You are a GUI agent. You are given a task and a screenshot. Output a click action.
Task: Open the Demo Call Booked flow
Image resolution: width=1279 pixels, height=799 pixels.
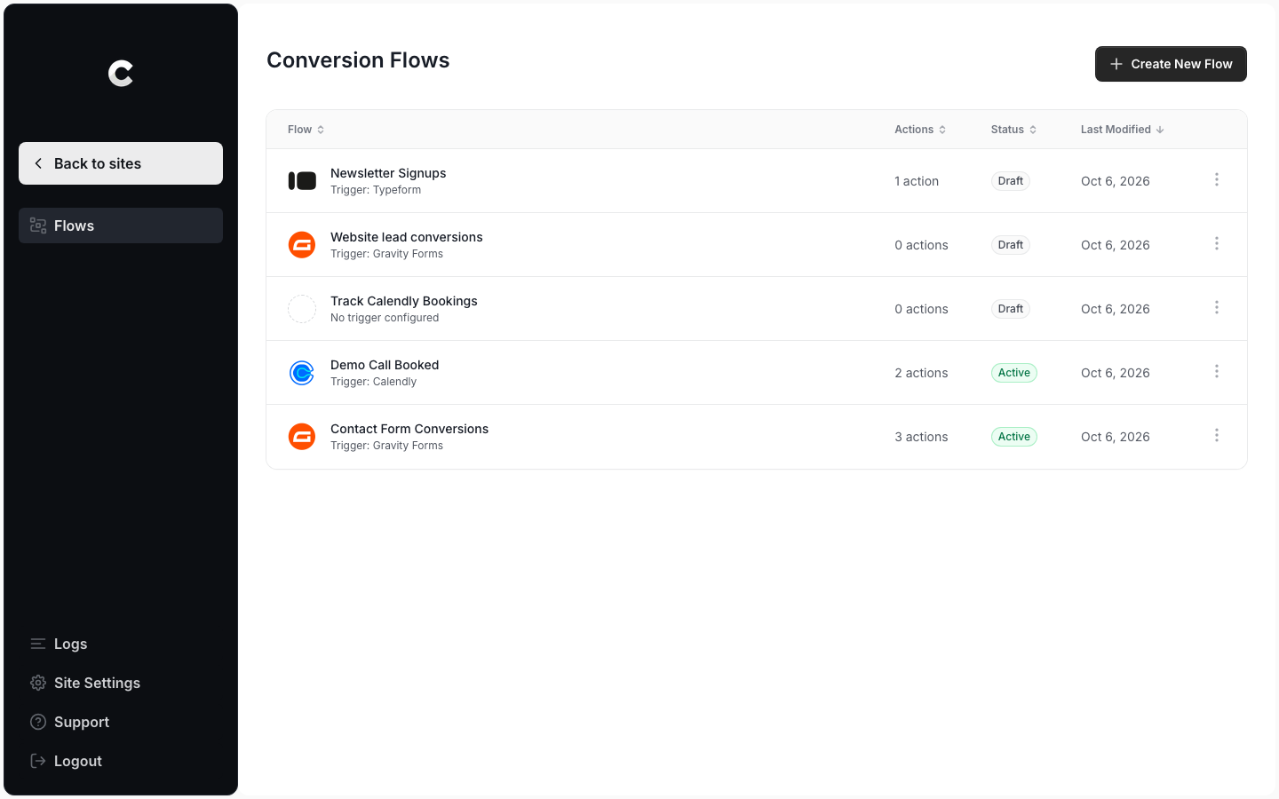tap(385, 365)
